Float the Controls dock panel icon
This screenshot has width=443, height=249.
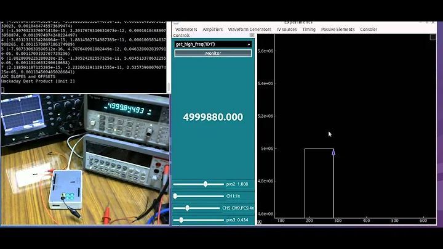click(252, 35)
